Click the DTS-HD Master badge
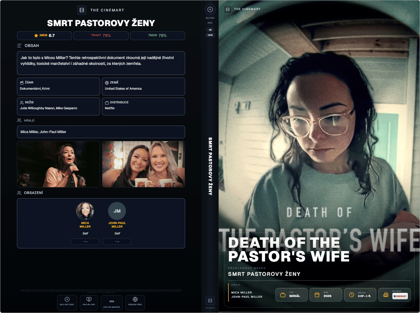The width and height of the screenshot is (420, 313). [x=112, y=303]
